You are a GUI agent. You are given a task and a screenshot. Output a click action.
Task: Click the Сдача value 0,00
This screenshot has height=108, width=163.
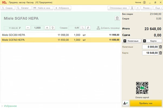[x=158, y=35]
